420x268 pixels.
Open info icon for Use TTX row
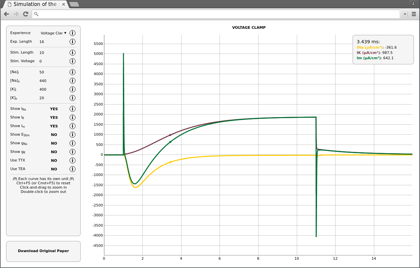tap(73, 160)
